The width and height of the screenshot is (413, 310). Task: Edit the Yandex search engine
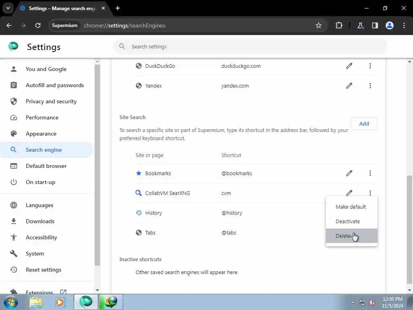pos(349,86)
